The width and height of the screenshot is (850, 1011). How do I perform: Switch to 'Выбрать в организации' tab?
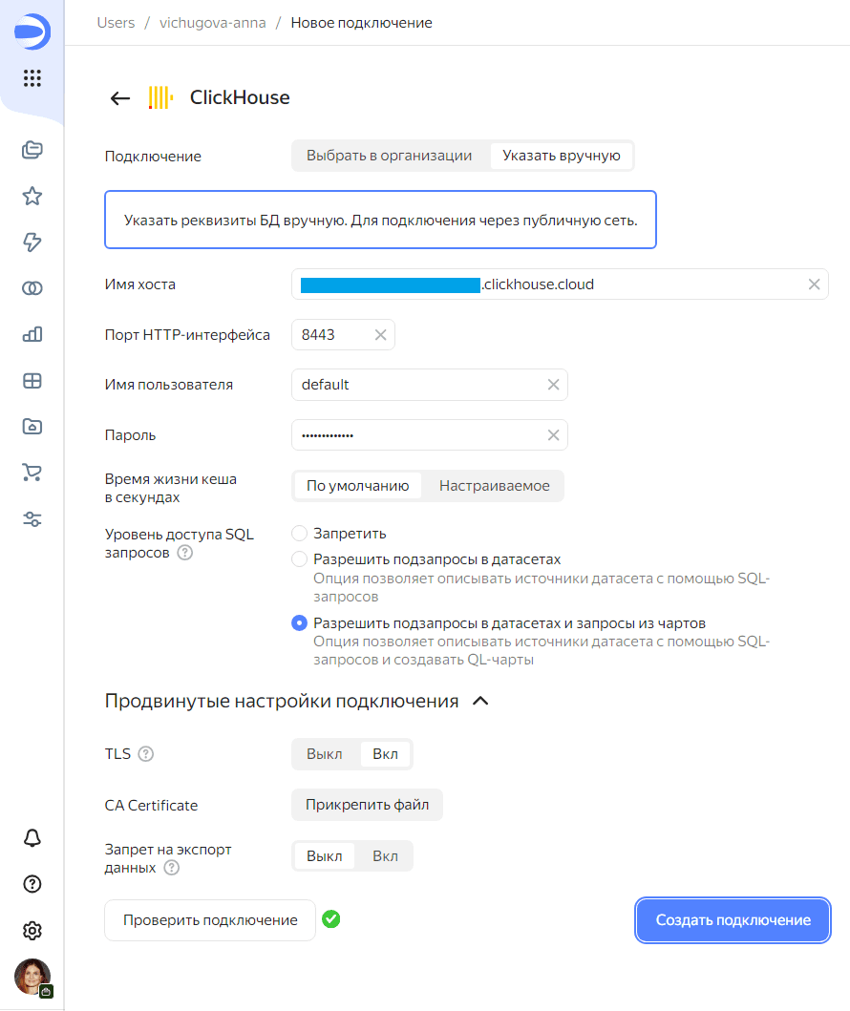tap(389, 156)
